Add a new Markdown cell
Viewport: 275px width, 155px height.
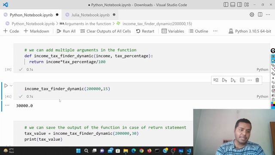tap(37, 31)
